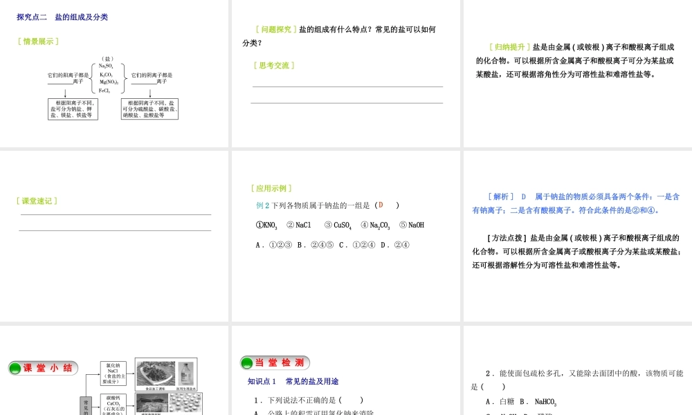The height and width of the screenshot is (415, 692).
Task: Choose option B. ②④⑤
Action: point(315,245)
